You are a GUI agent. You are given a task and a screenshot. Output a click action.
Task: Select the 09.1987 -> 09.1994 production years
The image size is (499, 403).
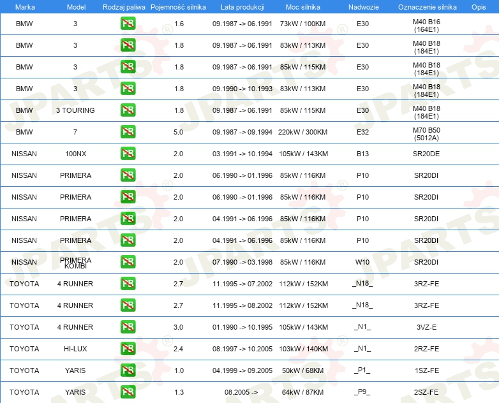tap(242, 132)
